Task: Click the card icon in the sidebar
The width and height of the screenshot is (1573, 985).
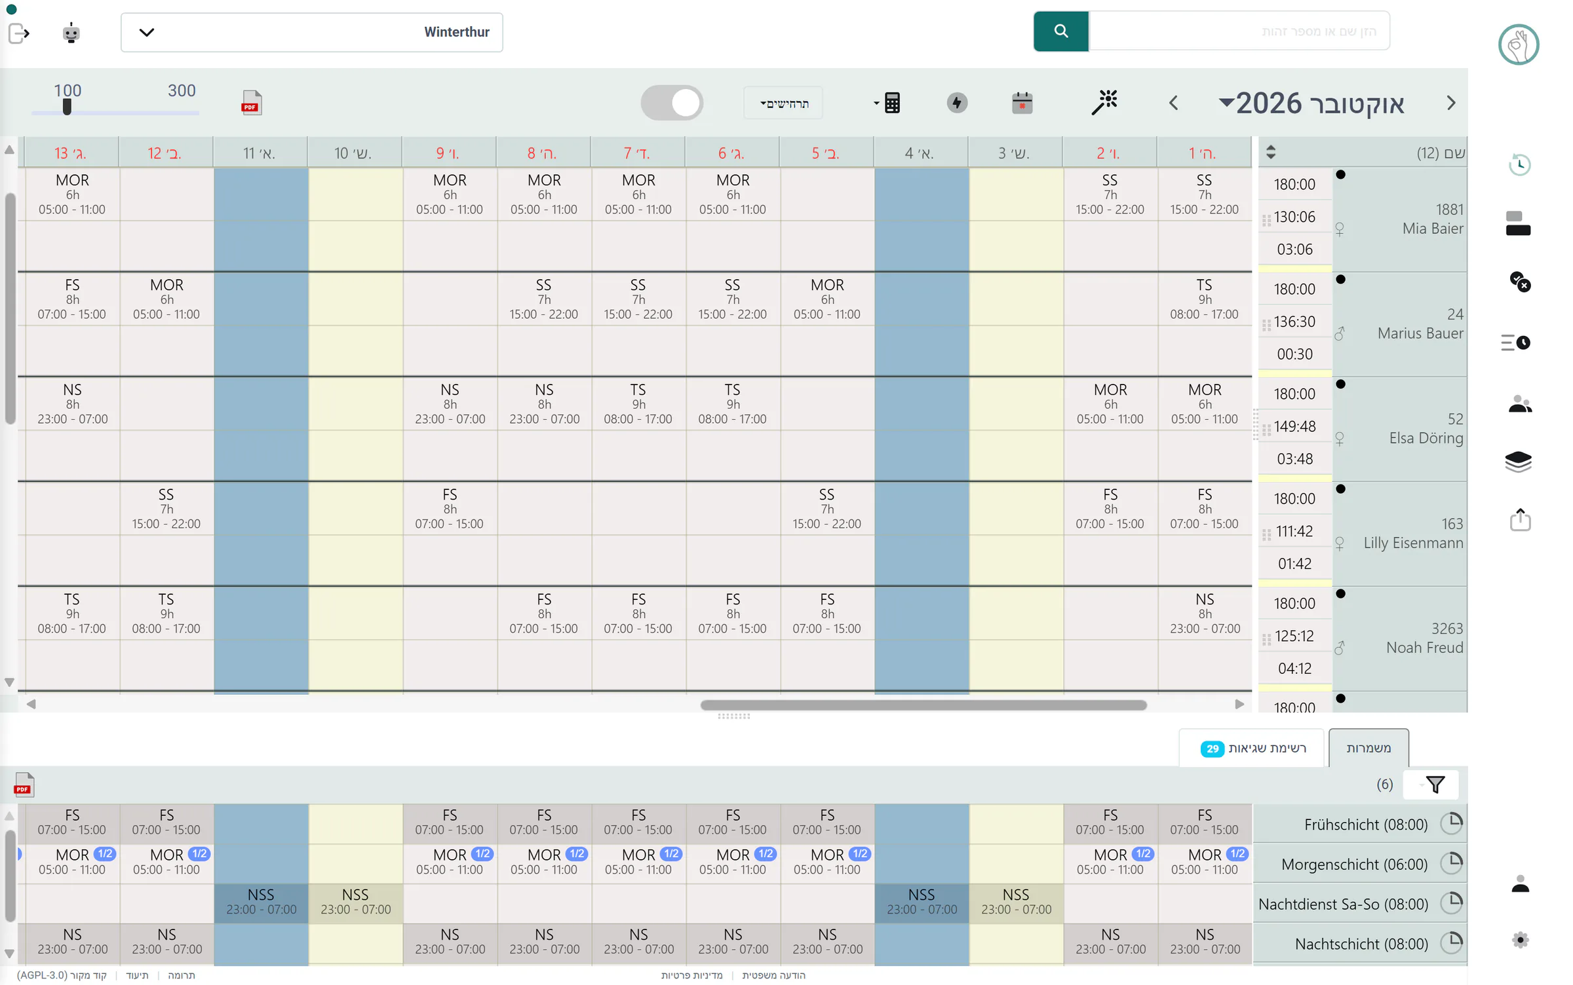Action: tap(1518, 223)
